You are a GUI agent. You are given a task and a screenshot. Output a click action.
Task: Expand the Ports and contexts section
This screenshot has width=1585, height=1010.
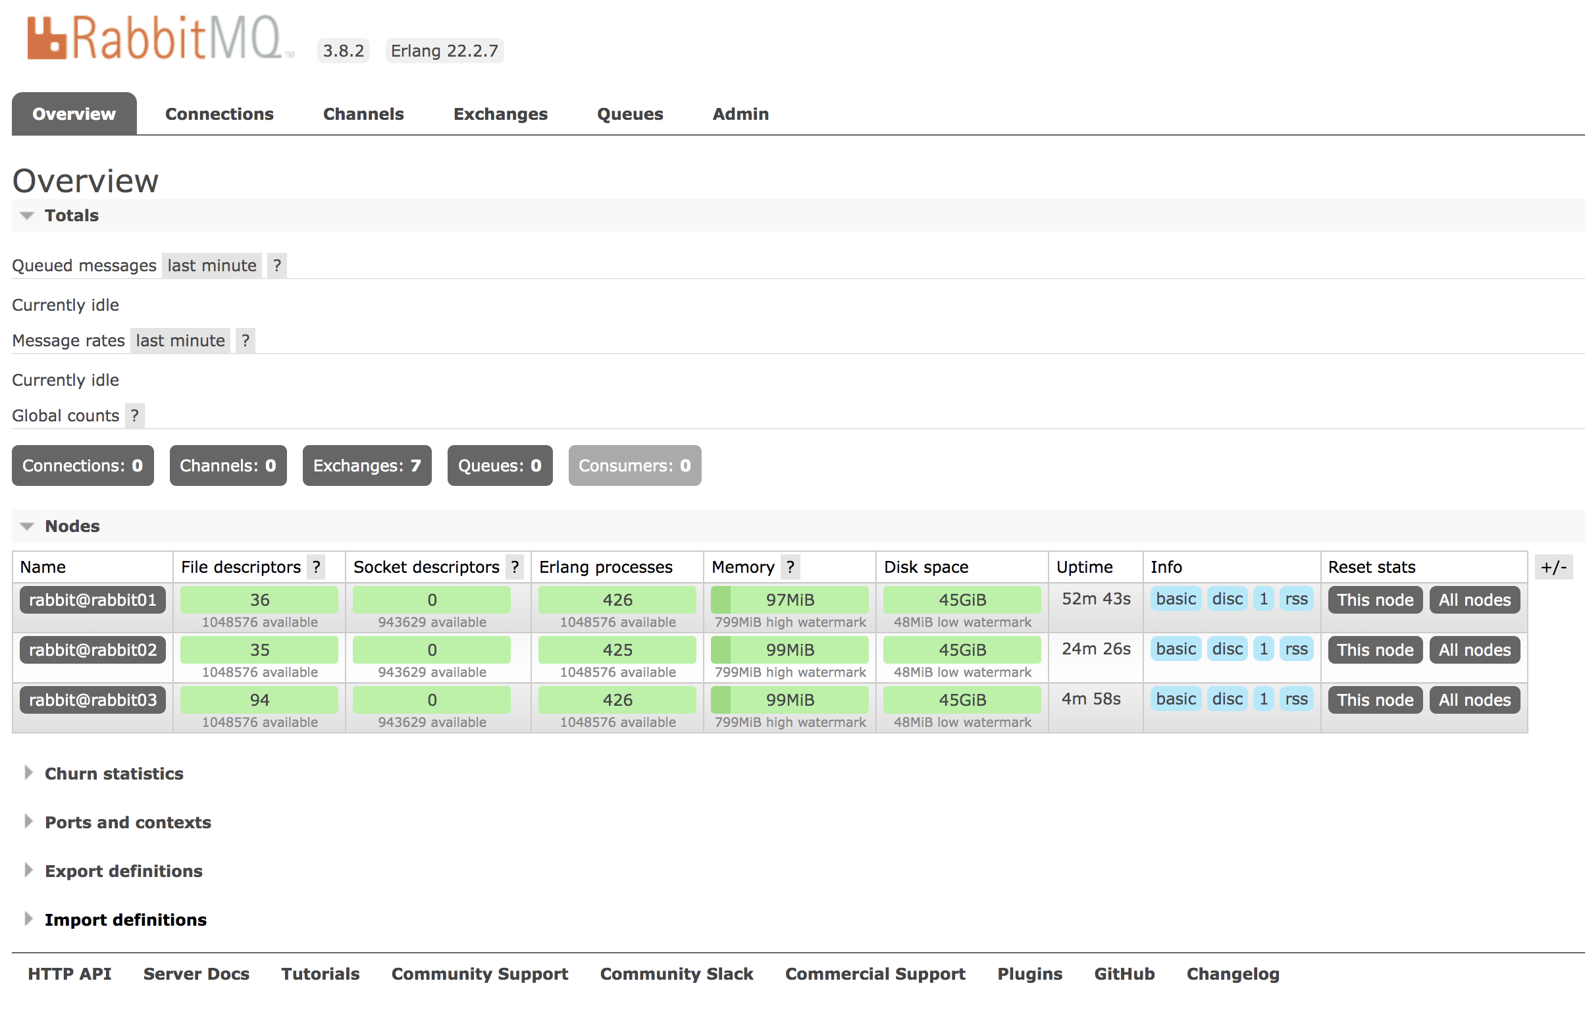click(x=128, y=822)
